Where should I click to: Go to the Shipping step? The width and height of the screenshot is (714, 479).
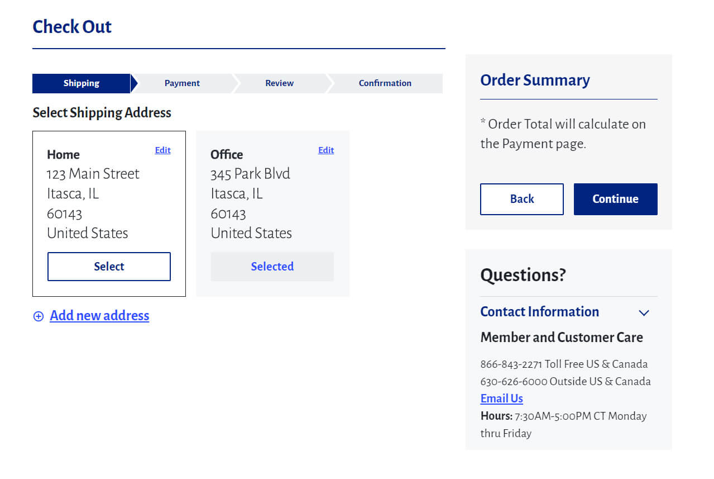click(x=81, y=83)
